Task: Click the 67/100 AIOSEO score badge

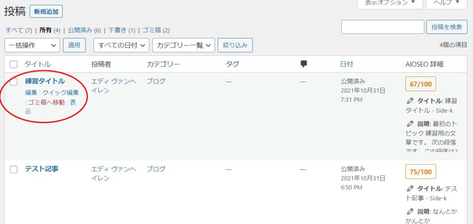Action: pyautogui.click(x=420, y=84)
